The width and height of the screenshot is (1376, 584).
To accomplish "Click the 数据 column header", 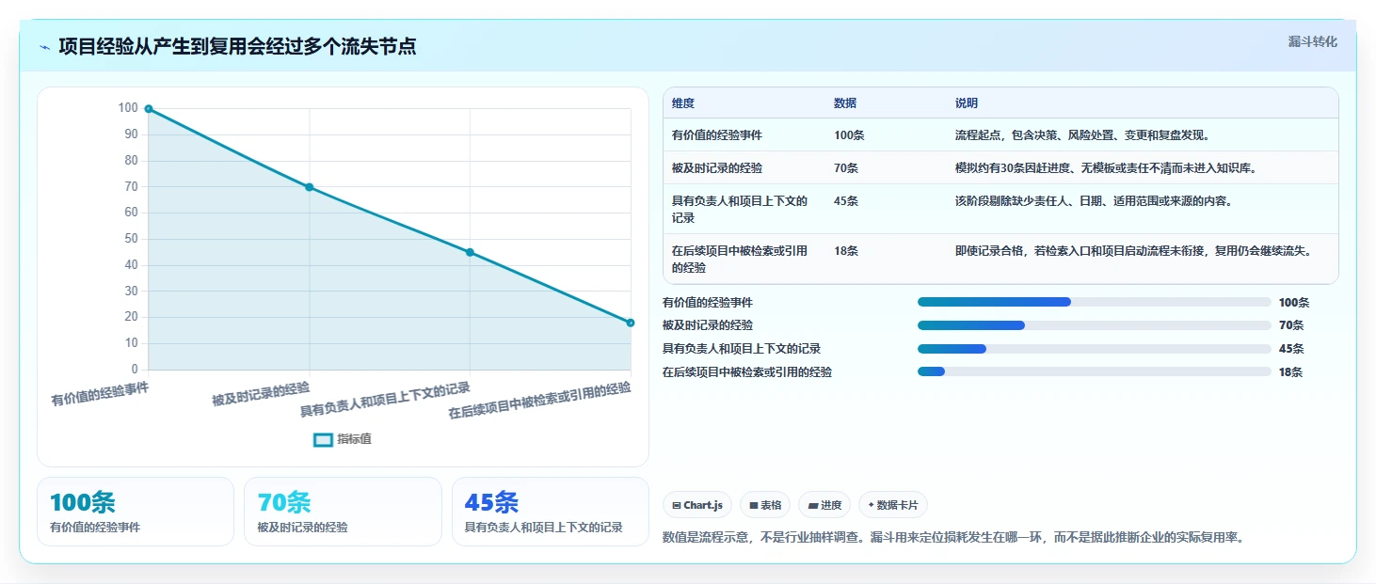I will click(x=845, y=103).
